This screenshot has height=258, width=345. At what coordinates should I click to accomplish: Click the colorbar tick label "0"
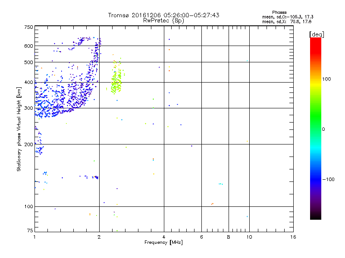pyautogui.click(x=323, y=129)
